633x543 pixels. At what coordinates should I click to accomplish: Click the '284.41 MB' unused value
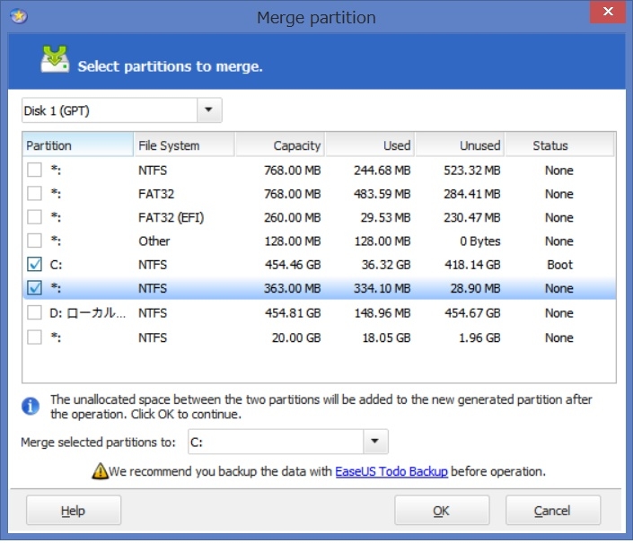coord(472,194)
